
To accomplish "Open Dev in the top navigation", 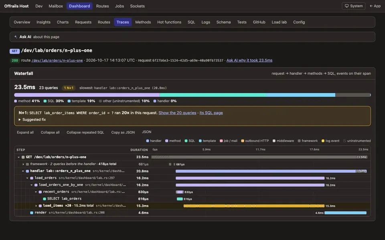I will pyautogui.click(x=39, y=6).
